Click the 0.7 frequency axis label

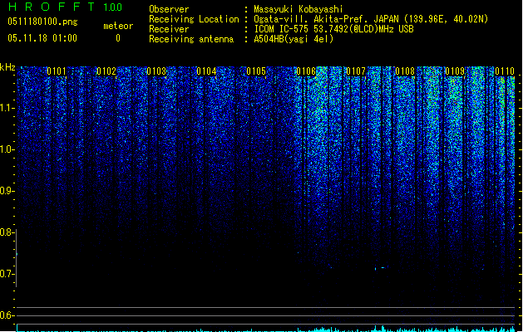coord(7,274)
